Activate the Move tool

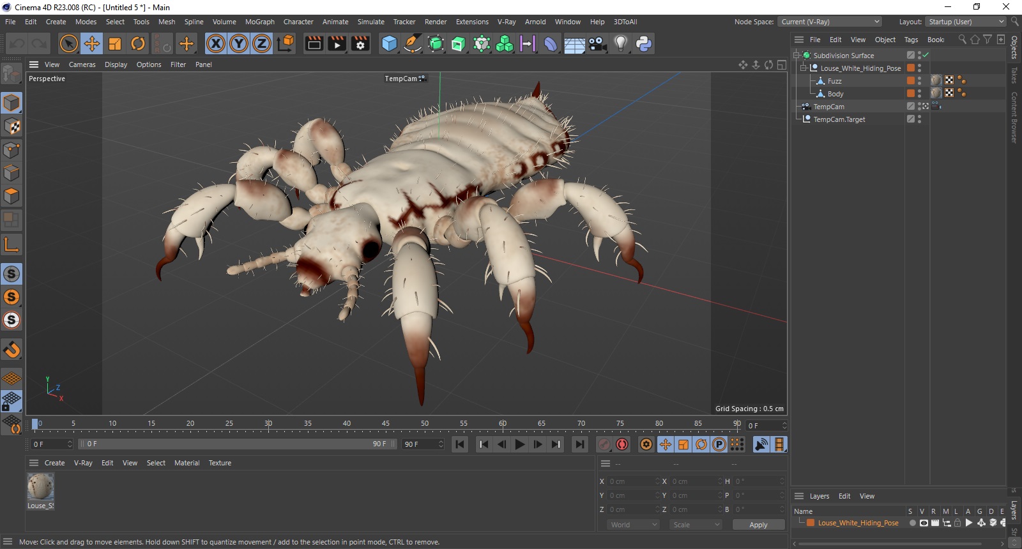pyautogui.click(x=91, y=43)
